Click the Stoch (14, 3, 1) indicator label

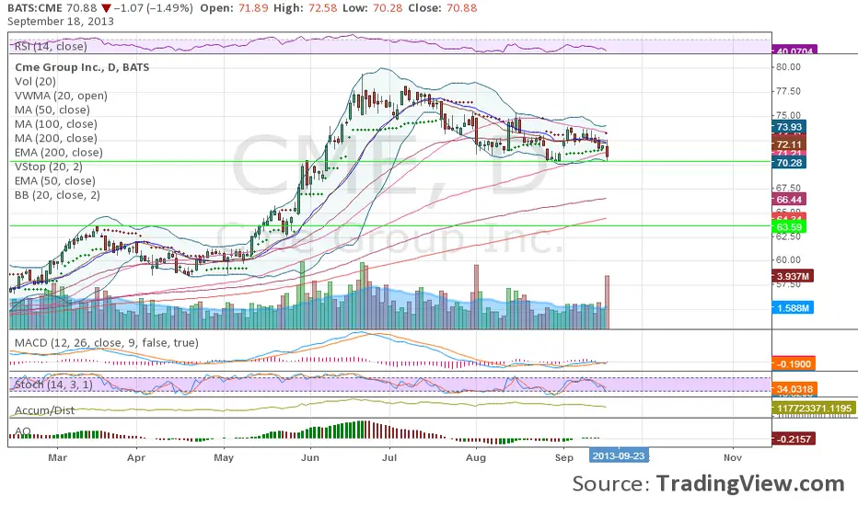53,385
